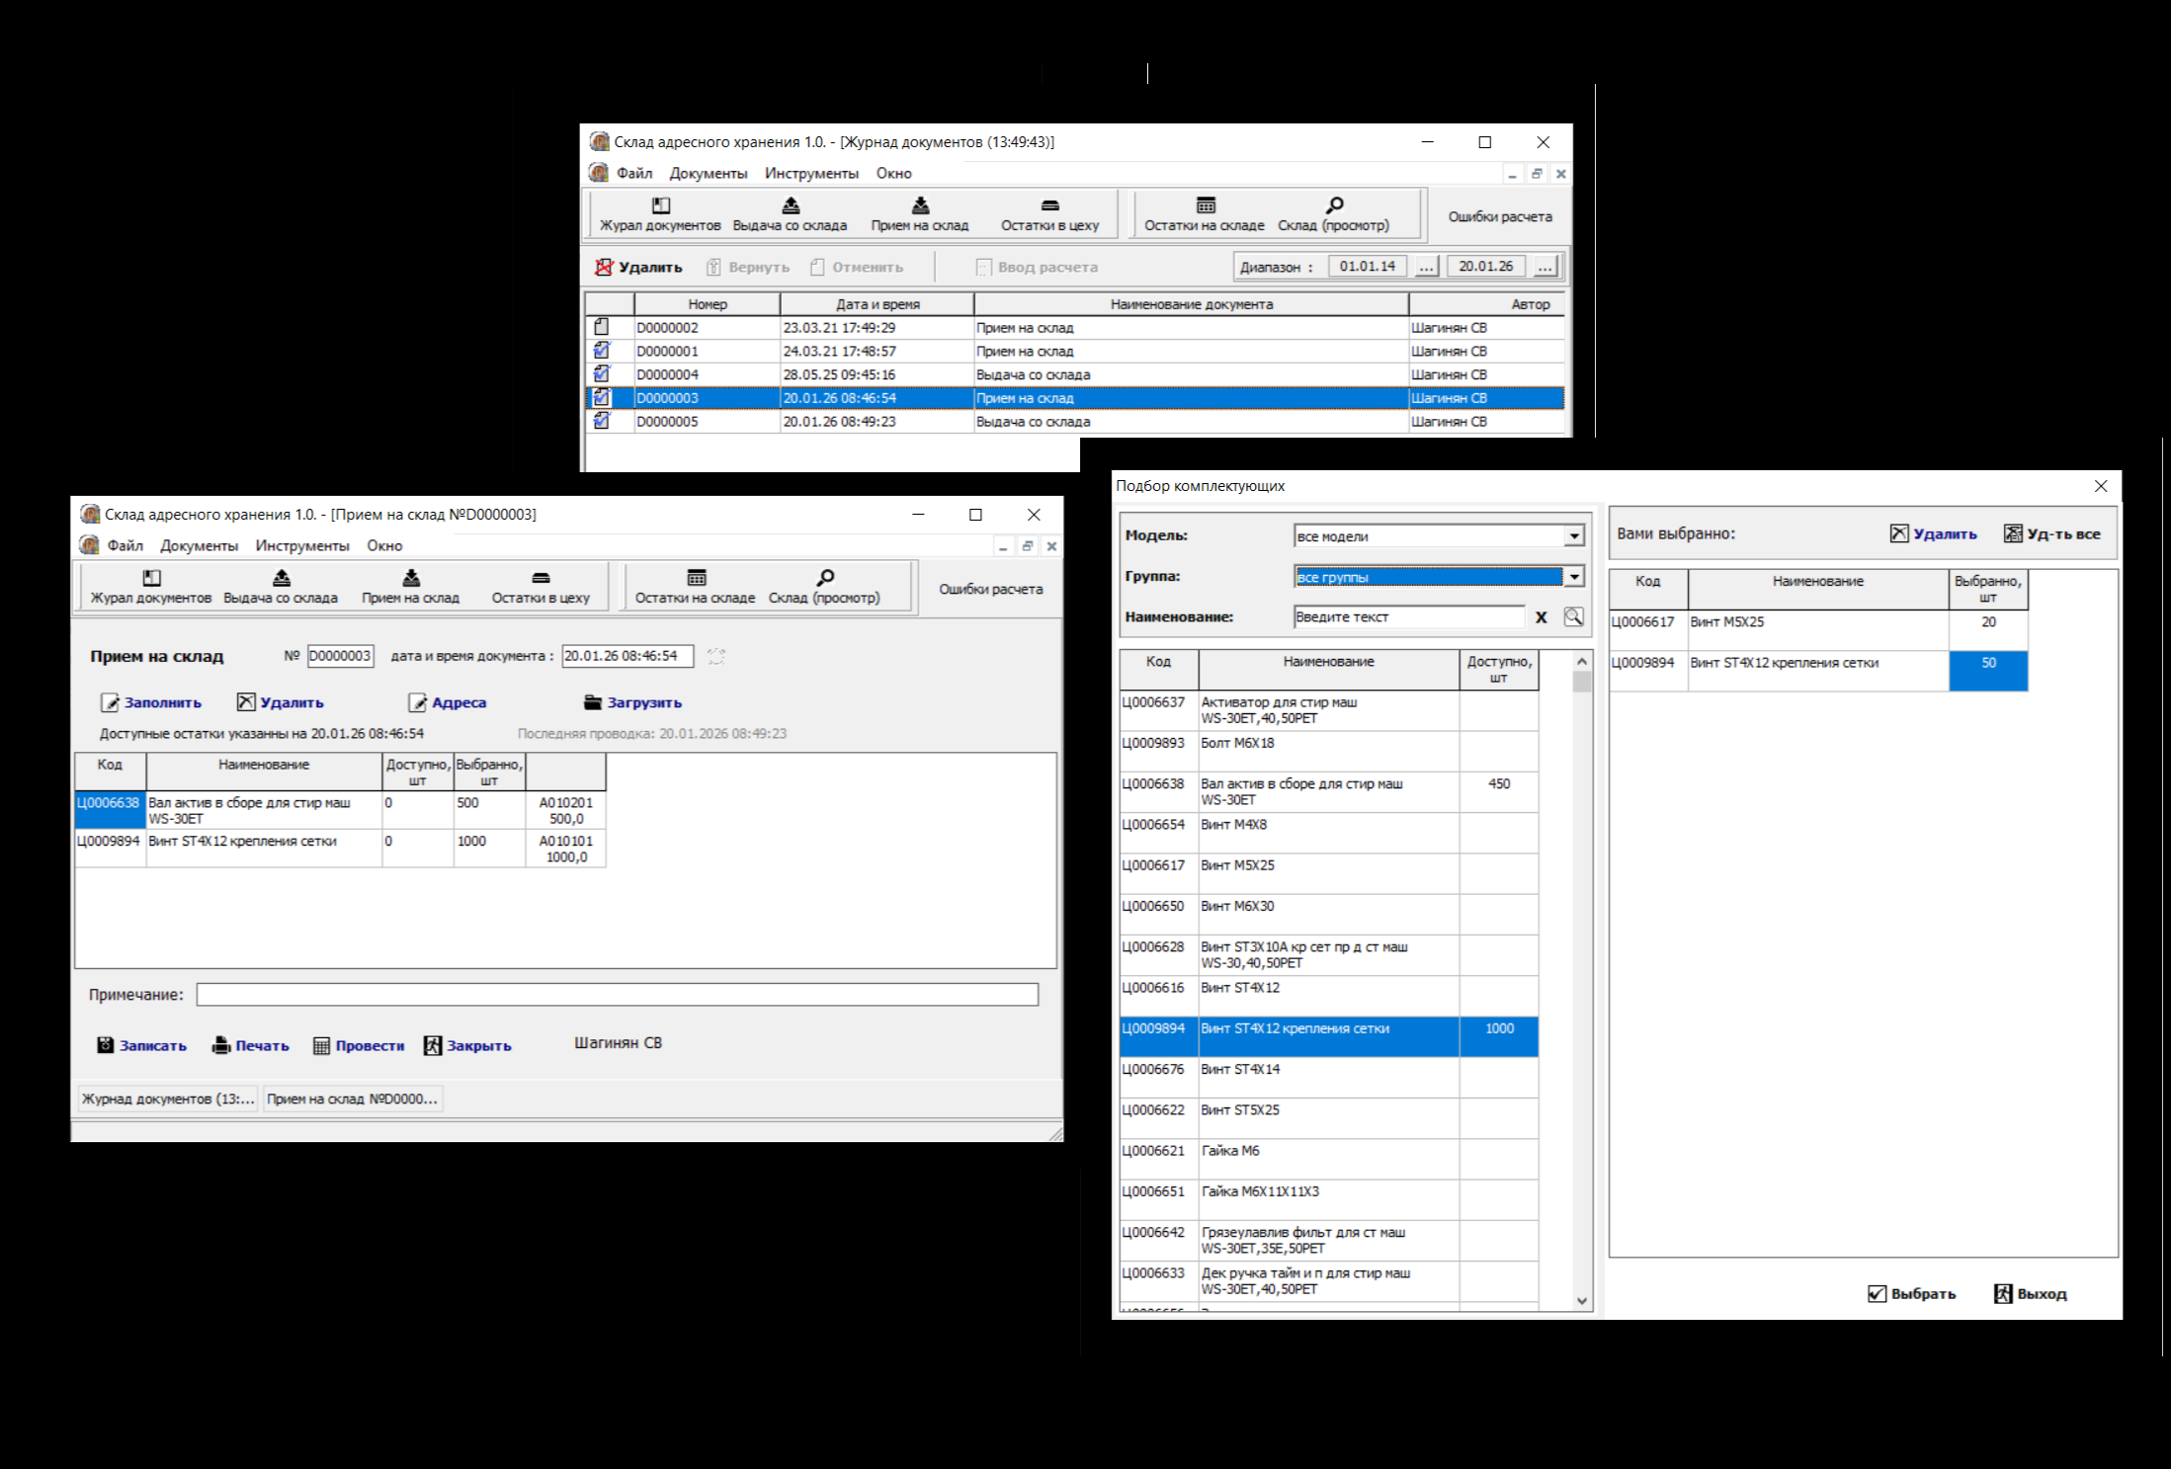Screen dimensions: 2171x1469
Task: Click the Адреса button
Action: tap(448, 702)
